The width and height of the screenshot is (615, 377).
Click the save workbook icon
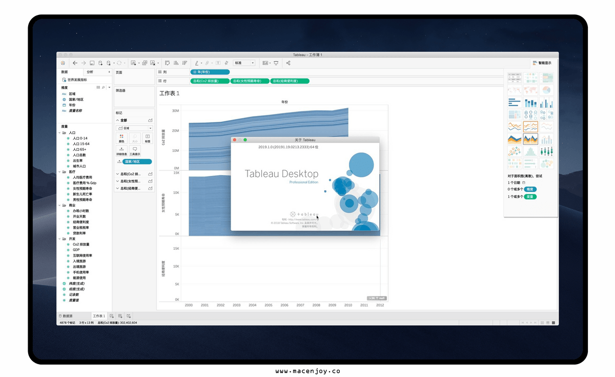(x=92, y=63)
